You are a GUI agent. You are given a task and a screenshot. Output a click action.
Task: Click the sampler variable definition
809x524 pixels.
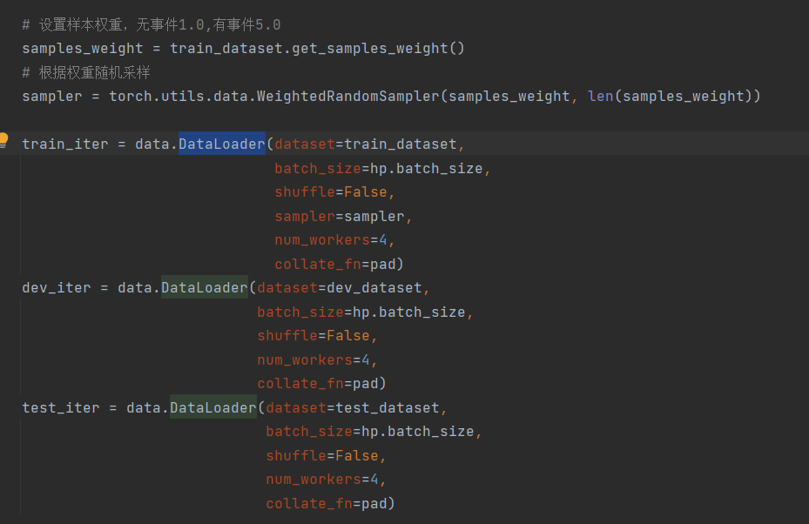pos(51,96)
